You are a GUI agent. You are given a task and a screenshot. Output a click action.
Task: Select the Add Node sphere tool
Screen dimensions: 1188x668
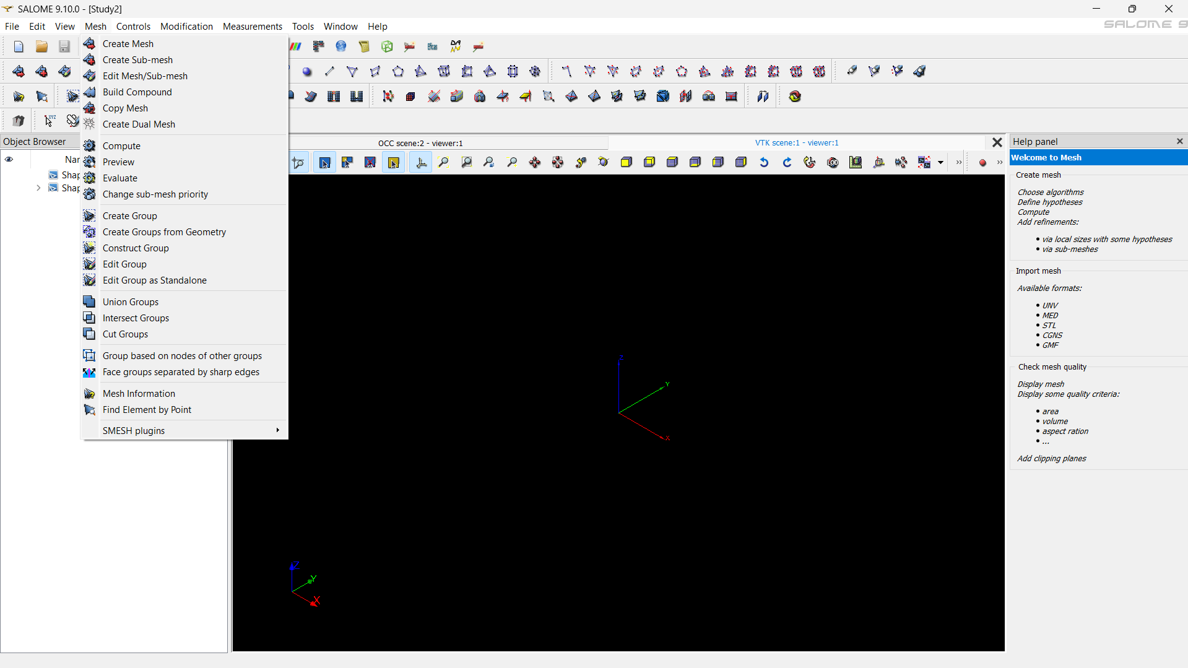coord(307,72)
